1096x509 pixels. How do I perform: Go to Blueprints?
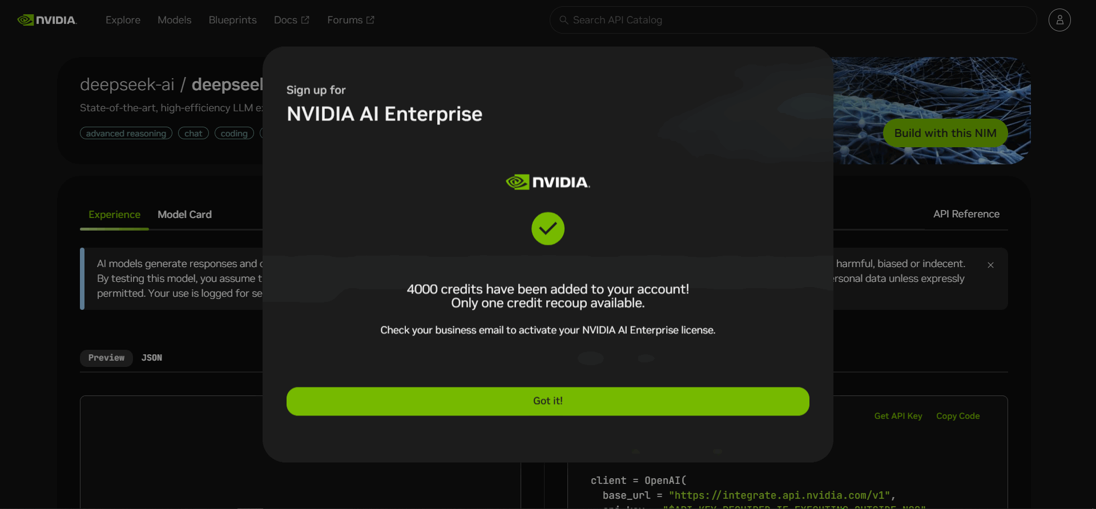(x=232, y=20)
